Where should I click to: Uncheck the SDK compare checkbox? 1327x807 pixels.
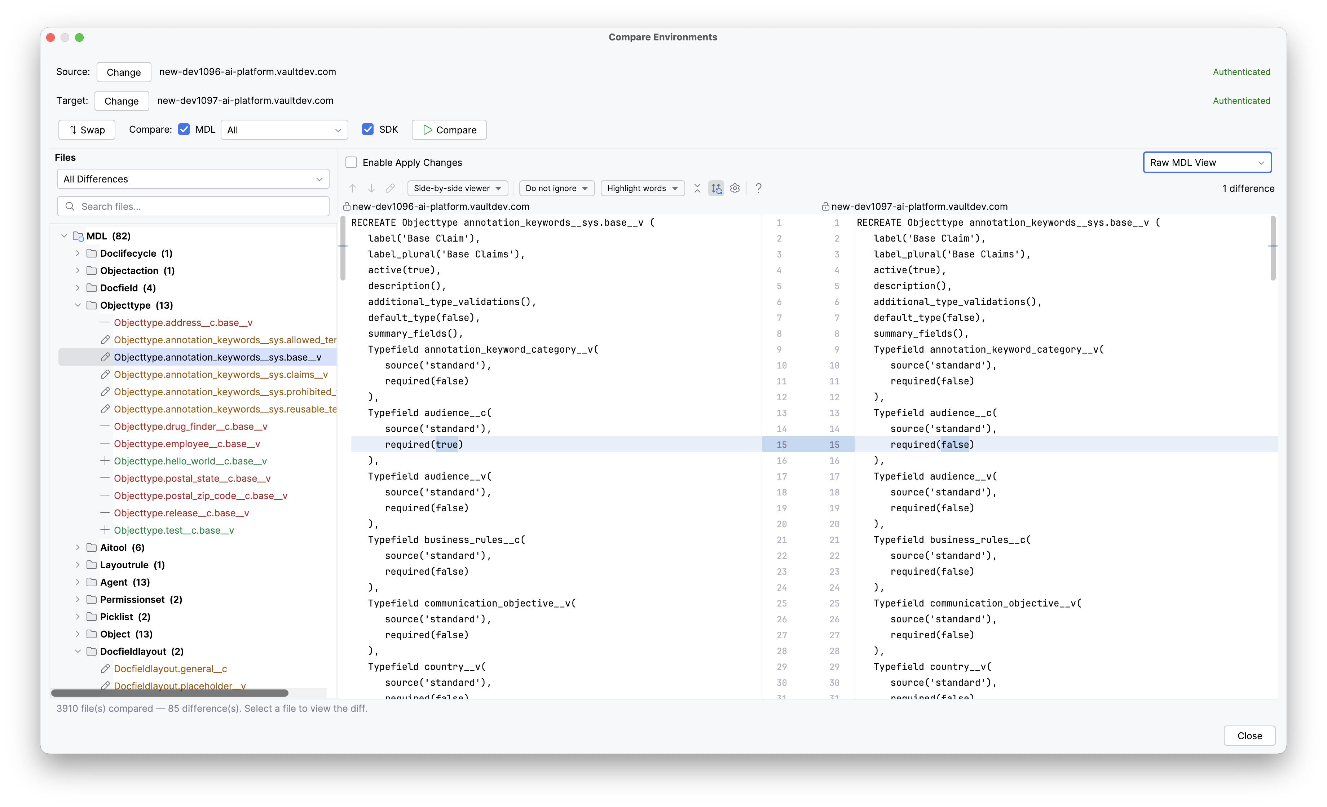(x=368, y=129)
